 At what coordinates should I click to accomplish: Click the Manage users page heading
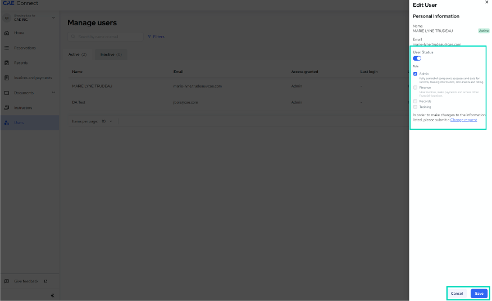pos(92,23)
